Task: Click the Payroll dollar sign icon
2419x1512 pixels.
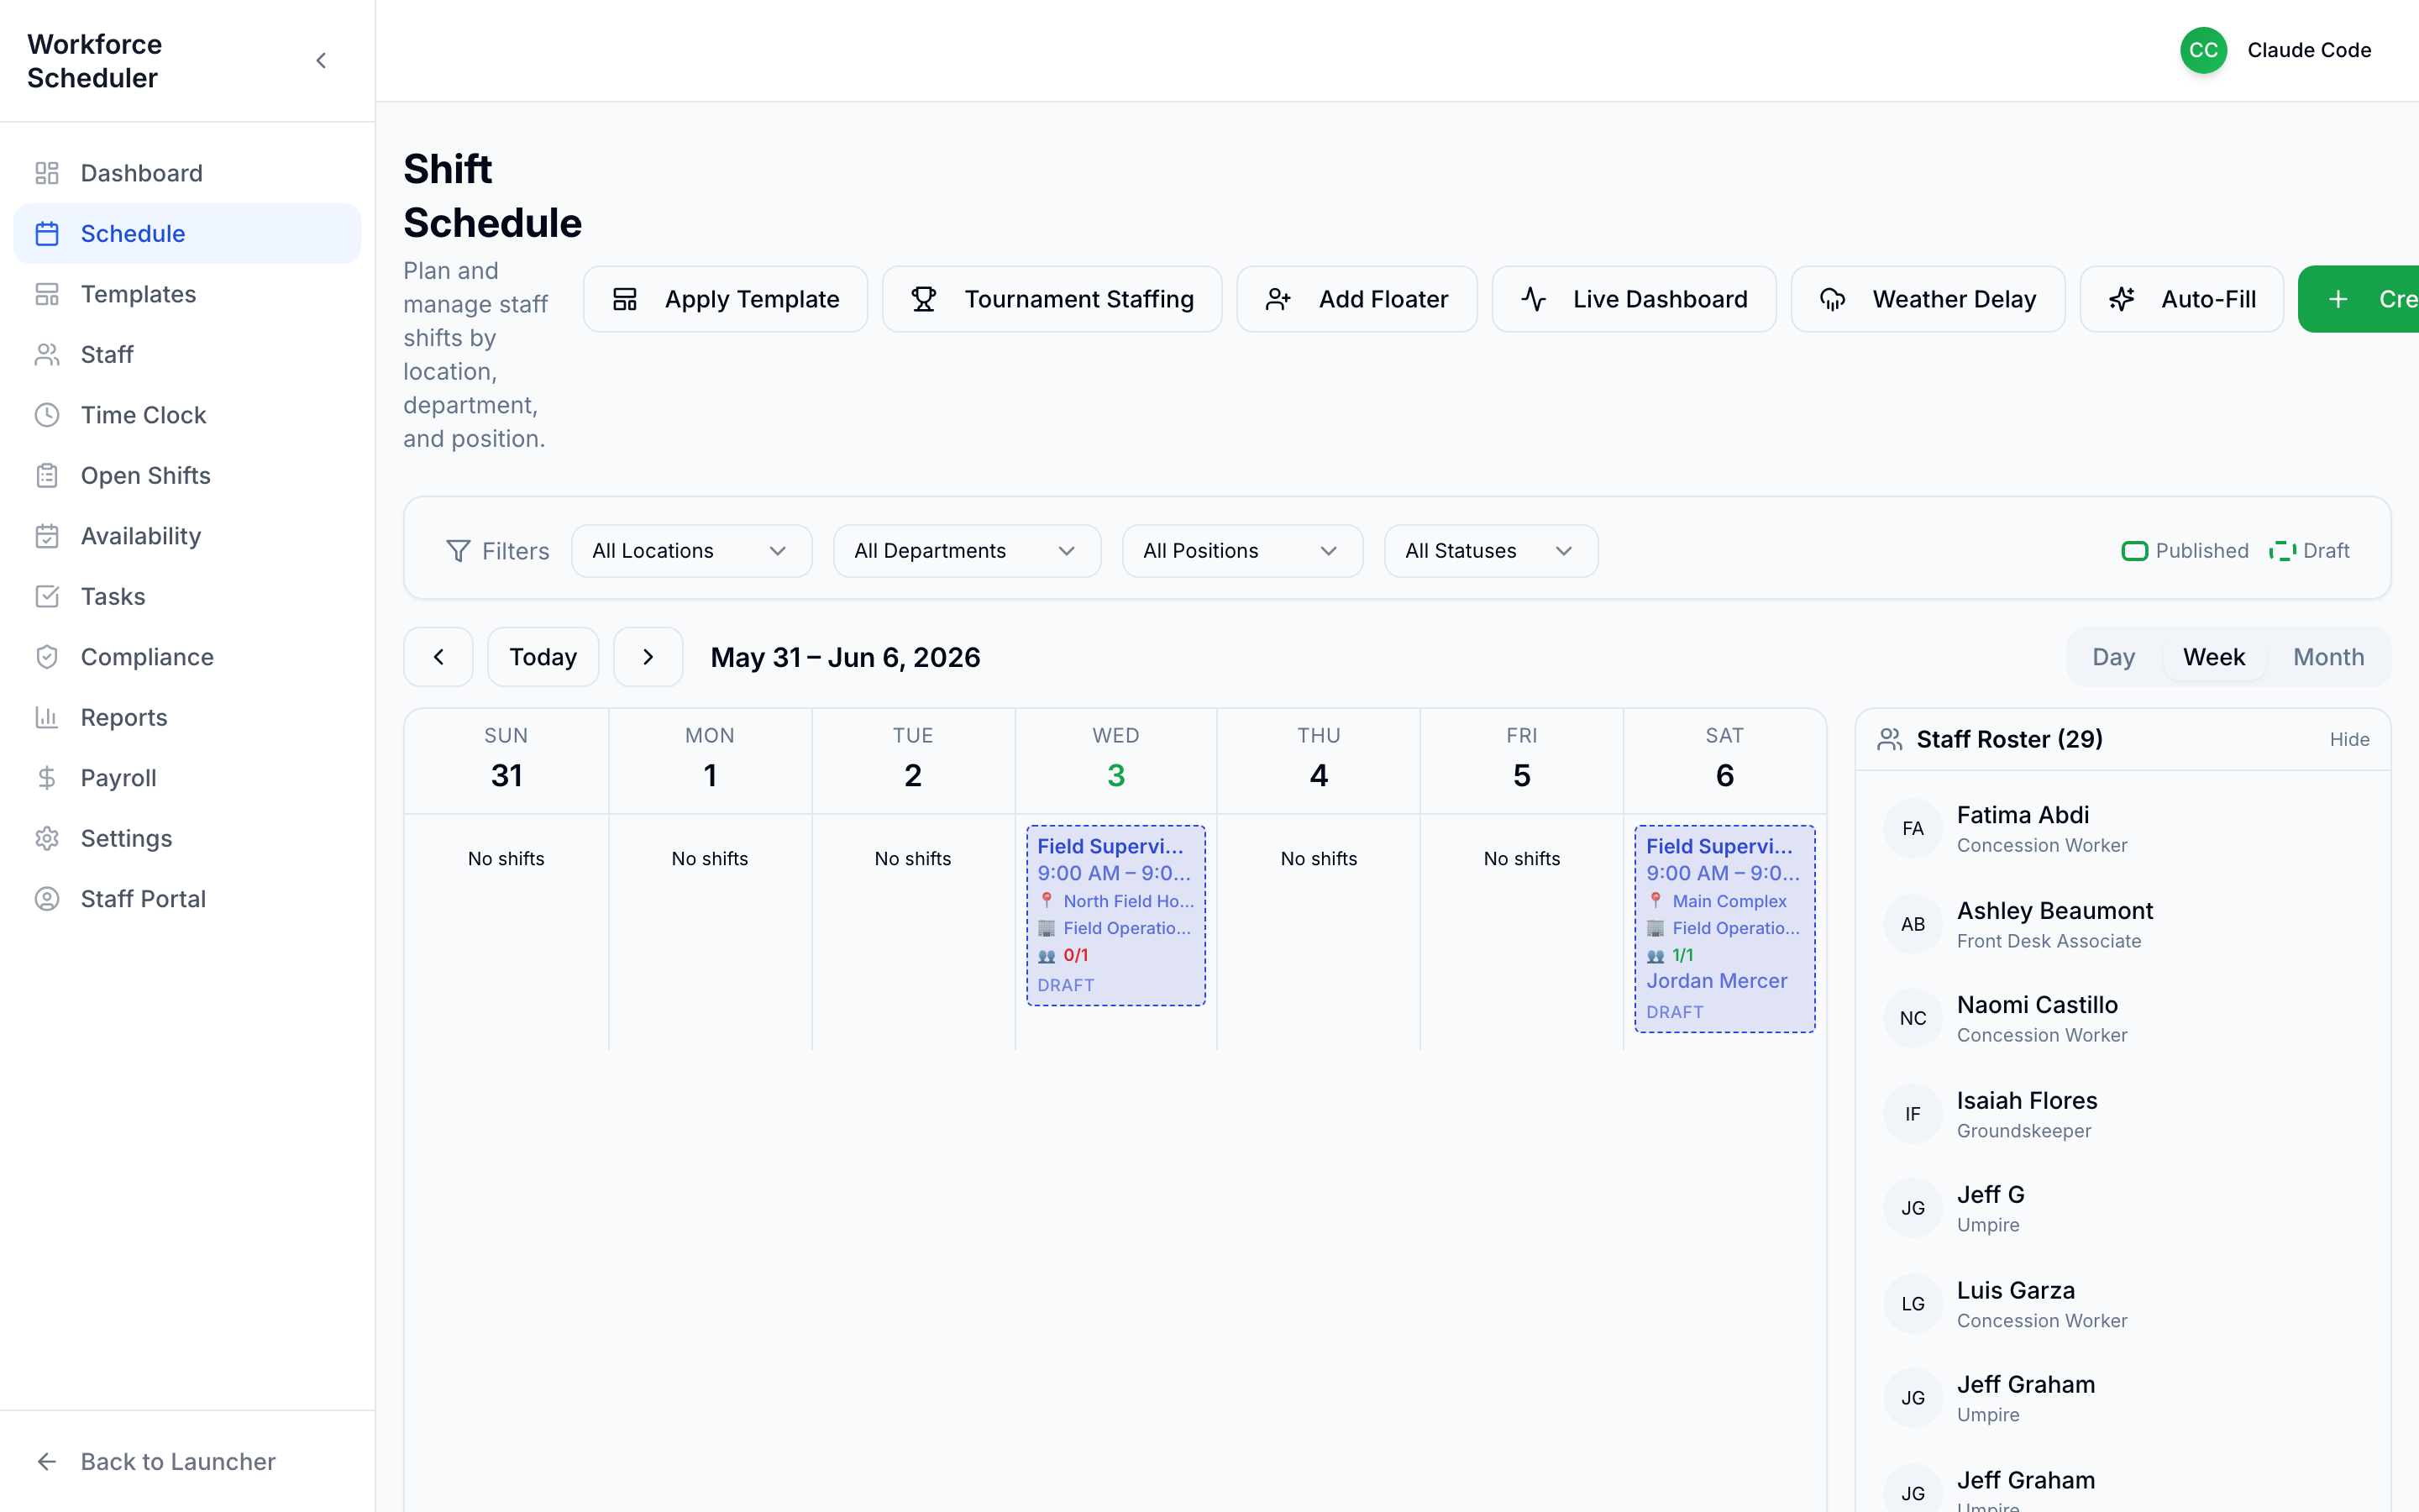Action: click(47, 778)
